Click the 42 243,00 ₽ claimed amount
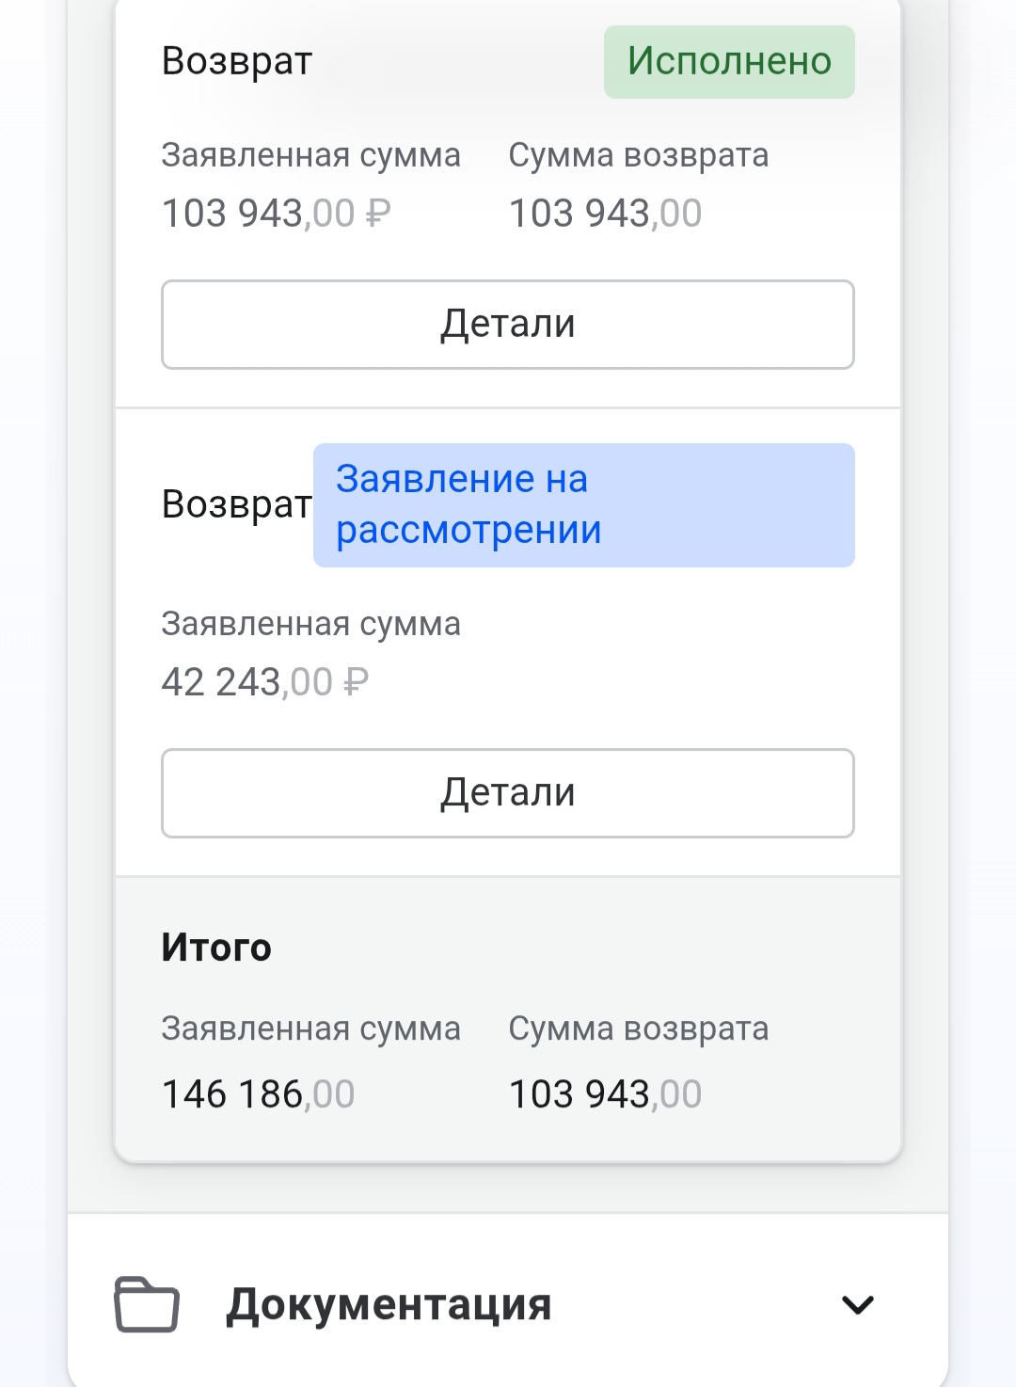This screenshot has height=1387, width=1016. pyautogui.click(x=264, y=682)
